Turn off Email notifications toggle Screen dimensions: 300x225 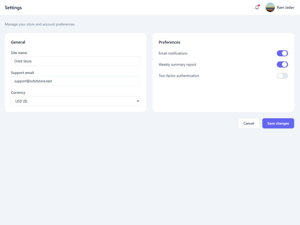282,53
